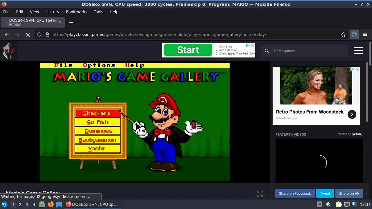Open Firefox application hamburger menu

tap(365, 35)
